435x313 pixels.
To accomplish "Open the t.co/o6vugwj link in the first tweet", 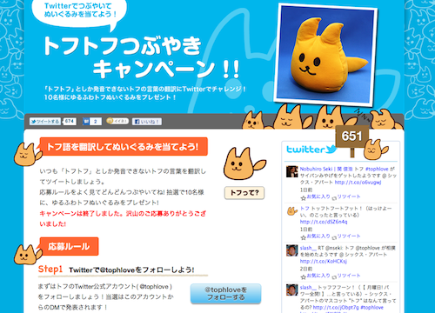I will click(358, 183).
